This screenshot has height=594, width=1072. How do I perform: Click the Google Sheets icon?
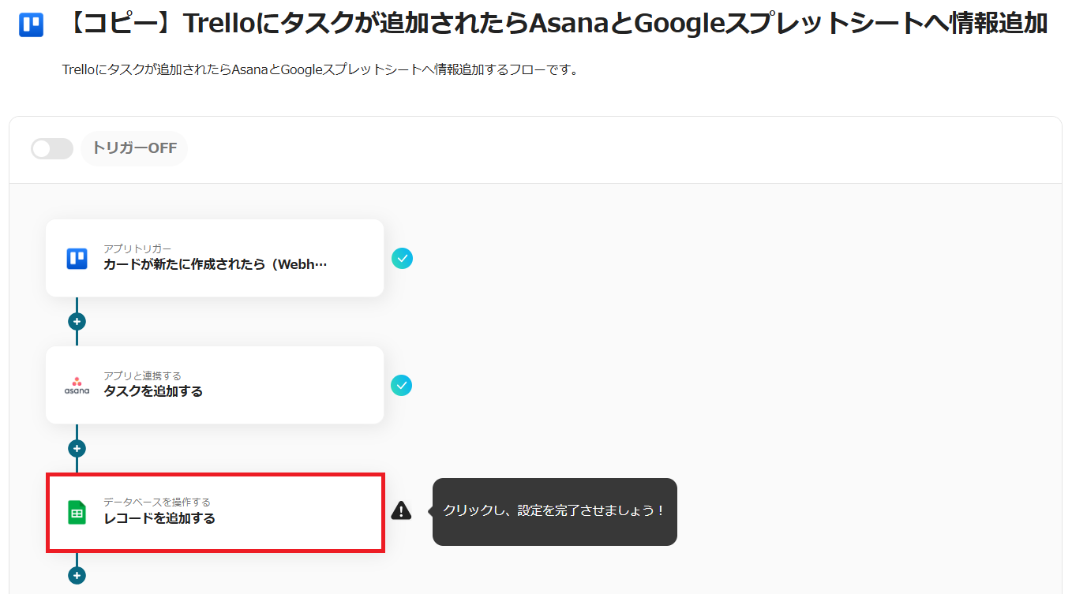[x=77, y=513]
